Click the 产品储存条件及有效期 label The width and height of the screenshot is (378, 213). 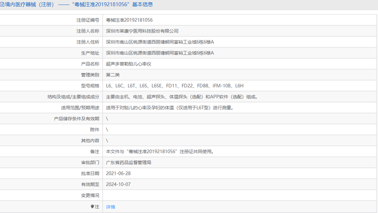(x=76, y=118)
